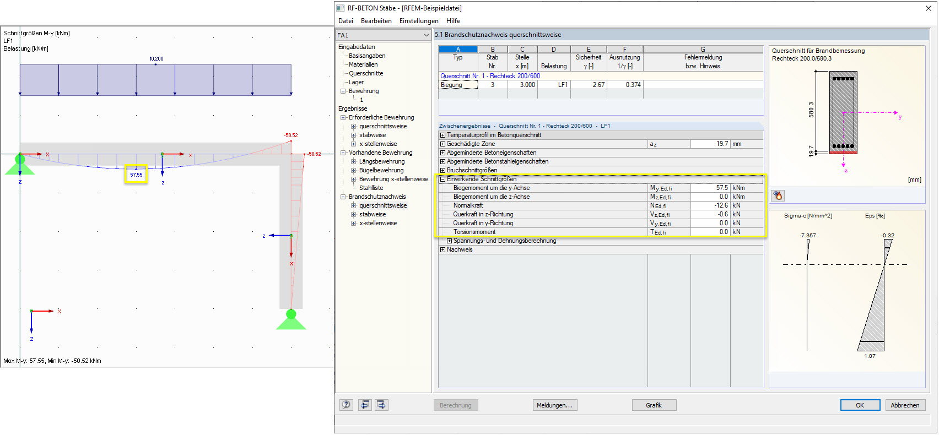Select Querschnitte in the navigator tree
Viewport: 939px width, 435px height.
point(366,73)
